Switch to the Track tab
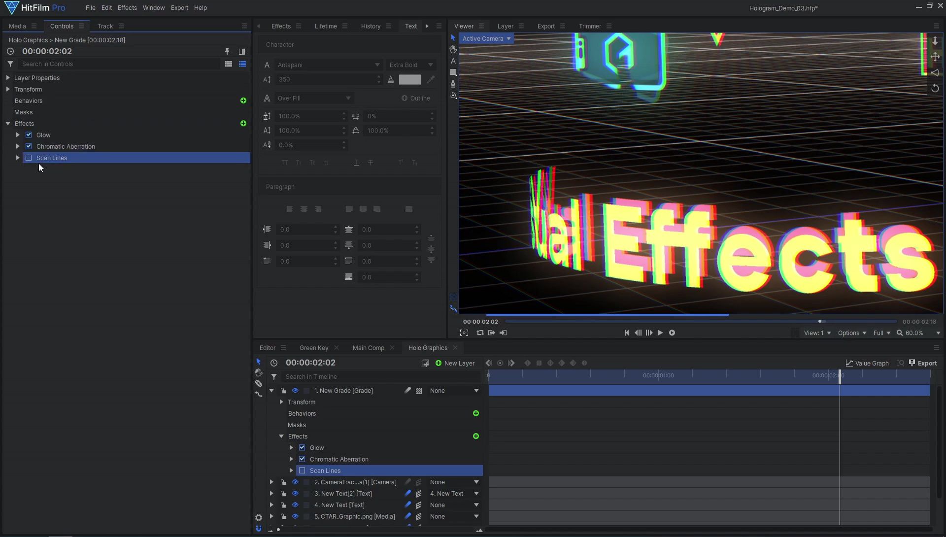This screenshot has width=946, height=537. click(x=105, y=26)
